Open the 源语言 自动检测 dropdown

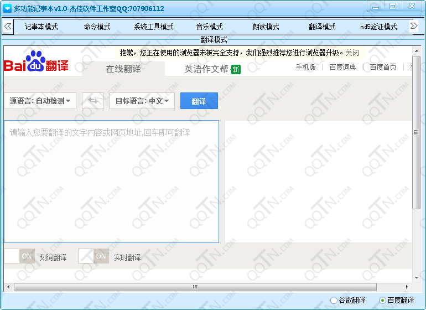click(40, 101)
